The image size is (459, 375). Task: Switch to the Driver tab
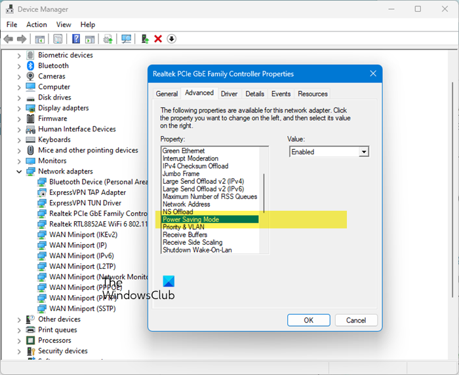click(229, 94)
